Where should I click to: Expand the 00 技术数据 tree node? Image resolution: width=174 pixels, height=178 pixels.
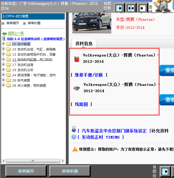point(3,43)
